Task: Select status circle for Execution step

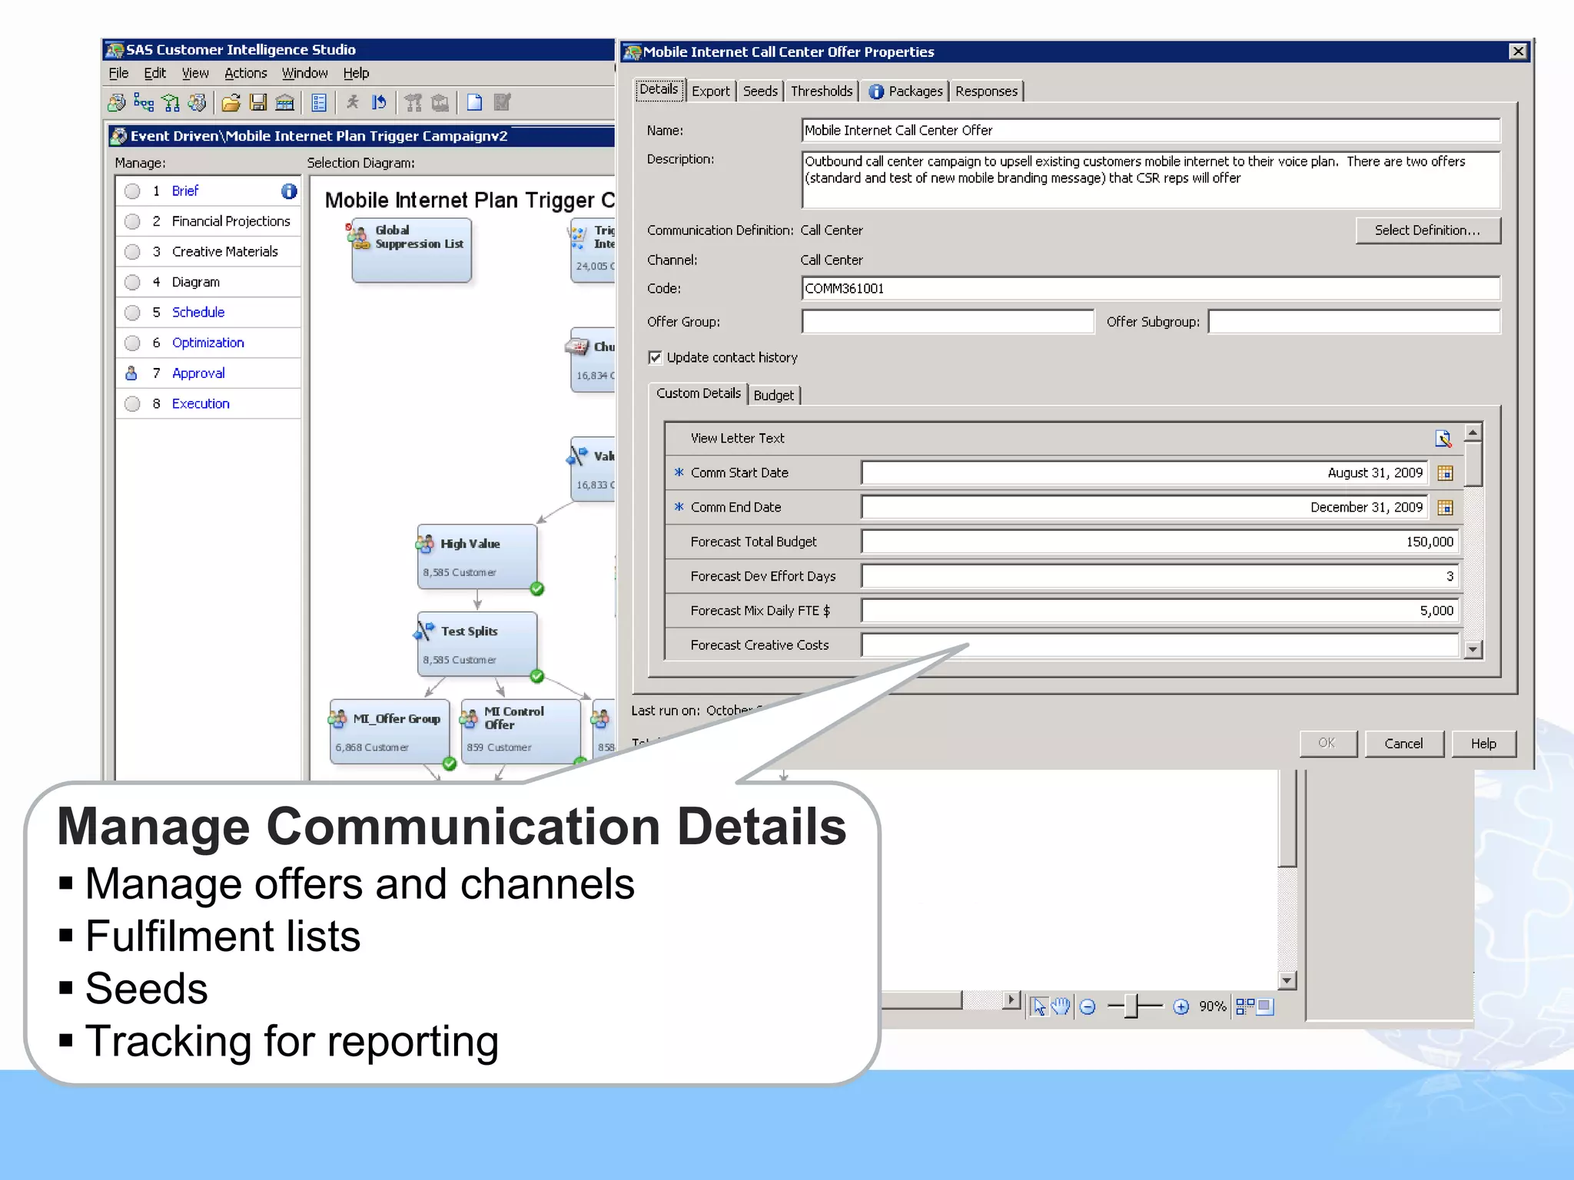Action: click(132, 404)
